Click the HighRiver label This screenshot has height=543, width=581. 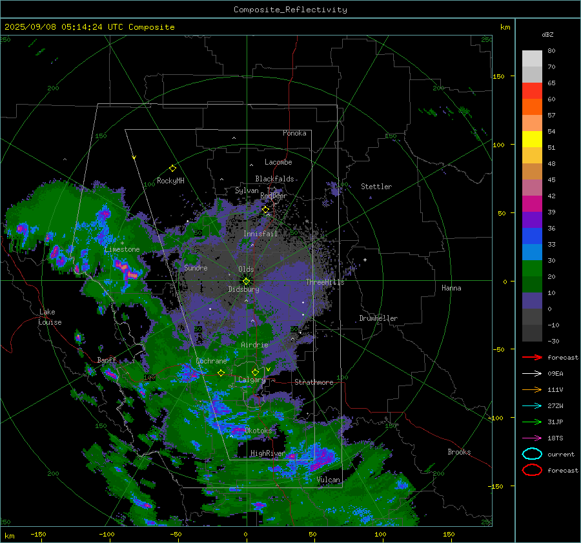pyautogui.click(x=267, y=453)
